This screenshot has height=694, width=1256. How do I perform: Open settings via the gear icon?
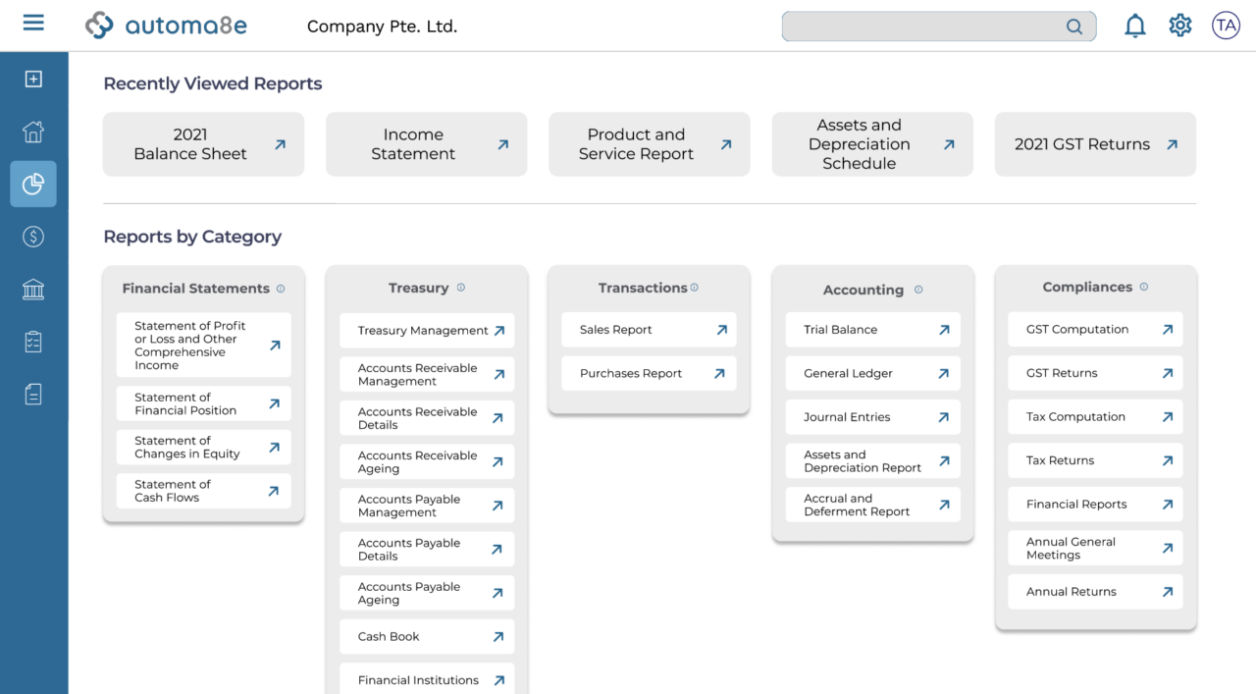[1179, 26]
